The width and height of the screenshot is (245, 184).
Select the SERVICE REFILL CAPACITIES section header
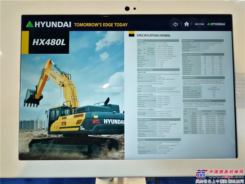pos(203,55)
